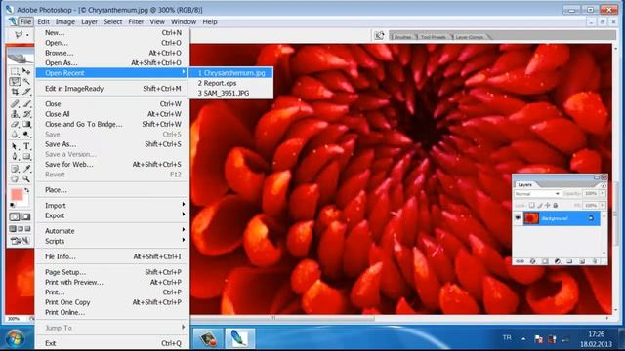Click new adjustment layer icon in Layers

click(x=558, y=261)
